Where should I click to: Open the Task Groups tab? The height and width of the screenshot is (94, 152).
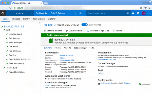39,19
